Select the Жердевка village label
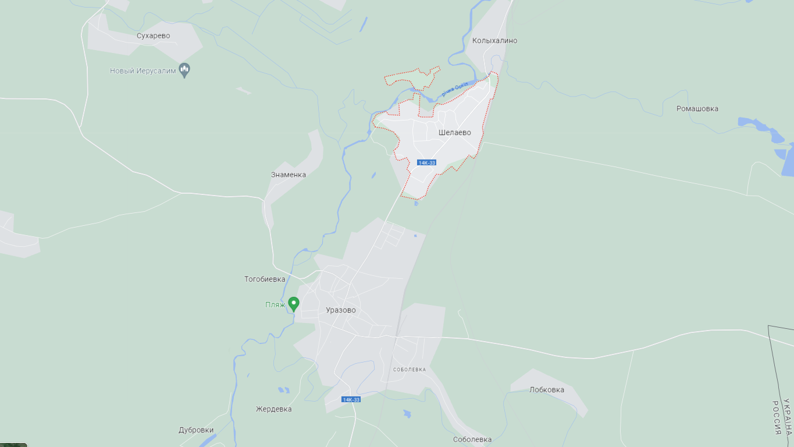This screenshot has height=447, width=794. coord(274,409)
